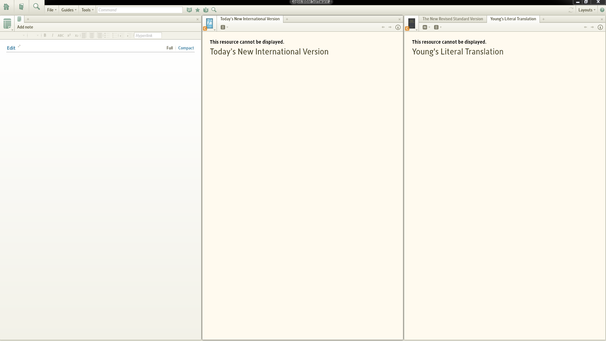
Task: Click Add note
Action: [25, 27]
